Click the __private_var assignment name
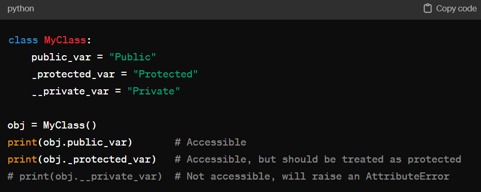 70,91
